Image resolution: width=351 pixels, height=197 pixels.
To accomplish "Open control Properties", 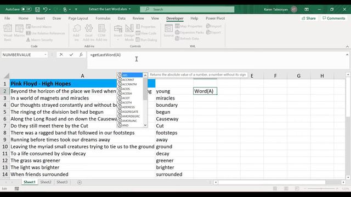I will tap(146, 27).
